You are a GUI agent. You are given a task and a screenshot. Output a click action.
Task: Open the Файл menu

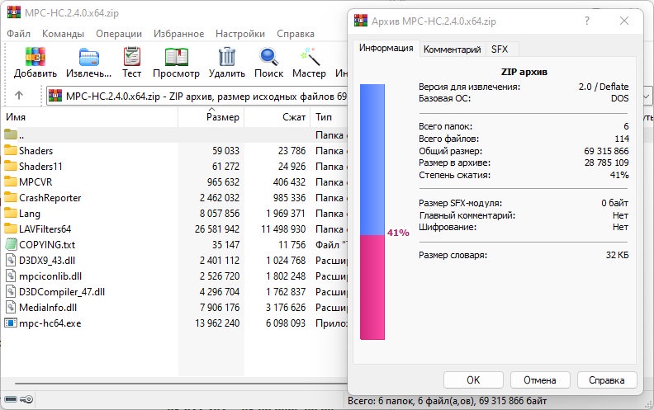click(x=18, y=33)
